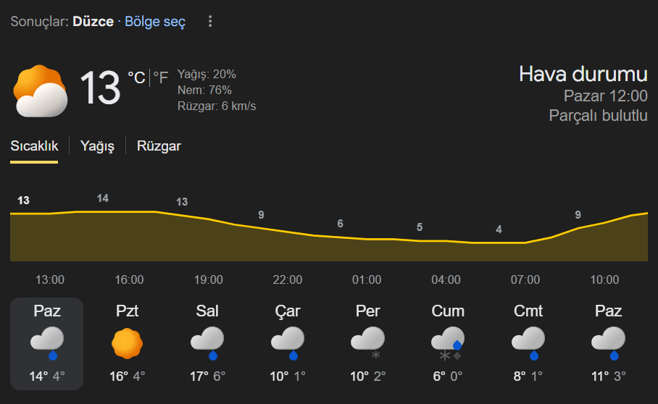Click the rain cloud icon for Çar
Viewport: 658px width, 404px height.
pos(288,343)
